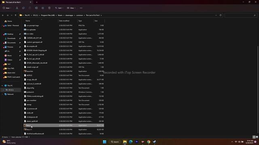Expand the OS (C:) tree node
The height and width of the screenshot is (145, 259).
click(3, 90)
